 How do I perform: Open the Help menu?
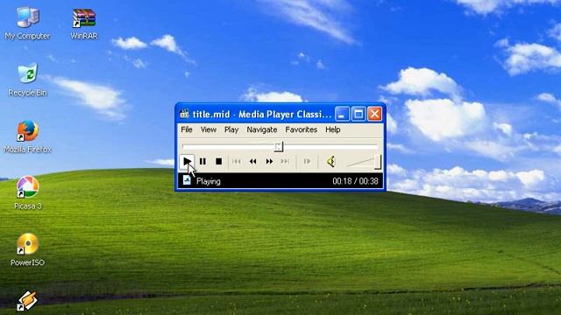(332, 129)
